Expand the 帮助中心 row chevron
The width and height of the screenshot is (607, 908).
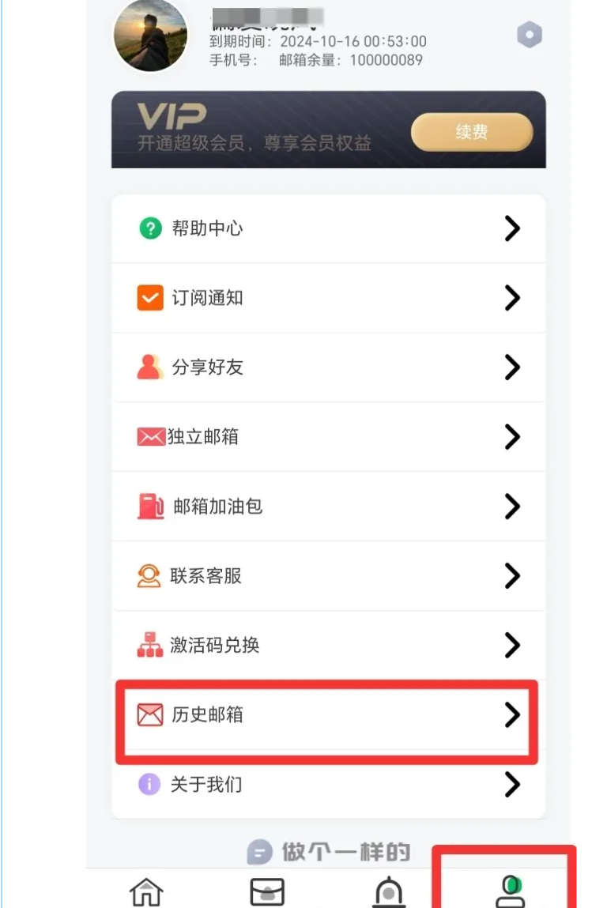[x=512, y=228]
